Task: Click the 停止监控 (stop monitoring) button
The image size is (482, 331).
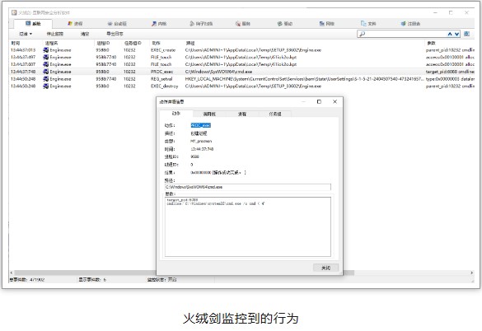Action: click(54, 34)
